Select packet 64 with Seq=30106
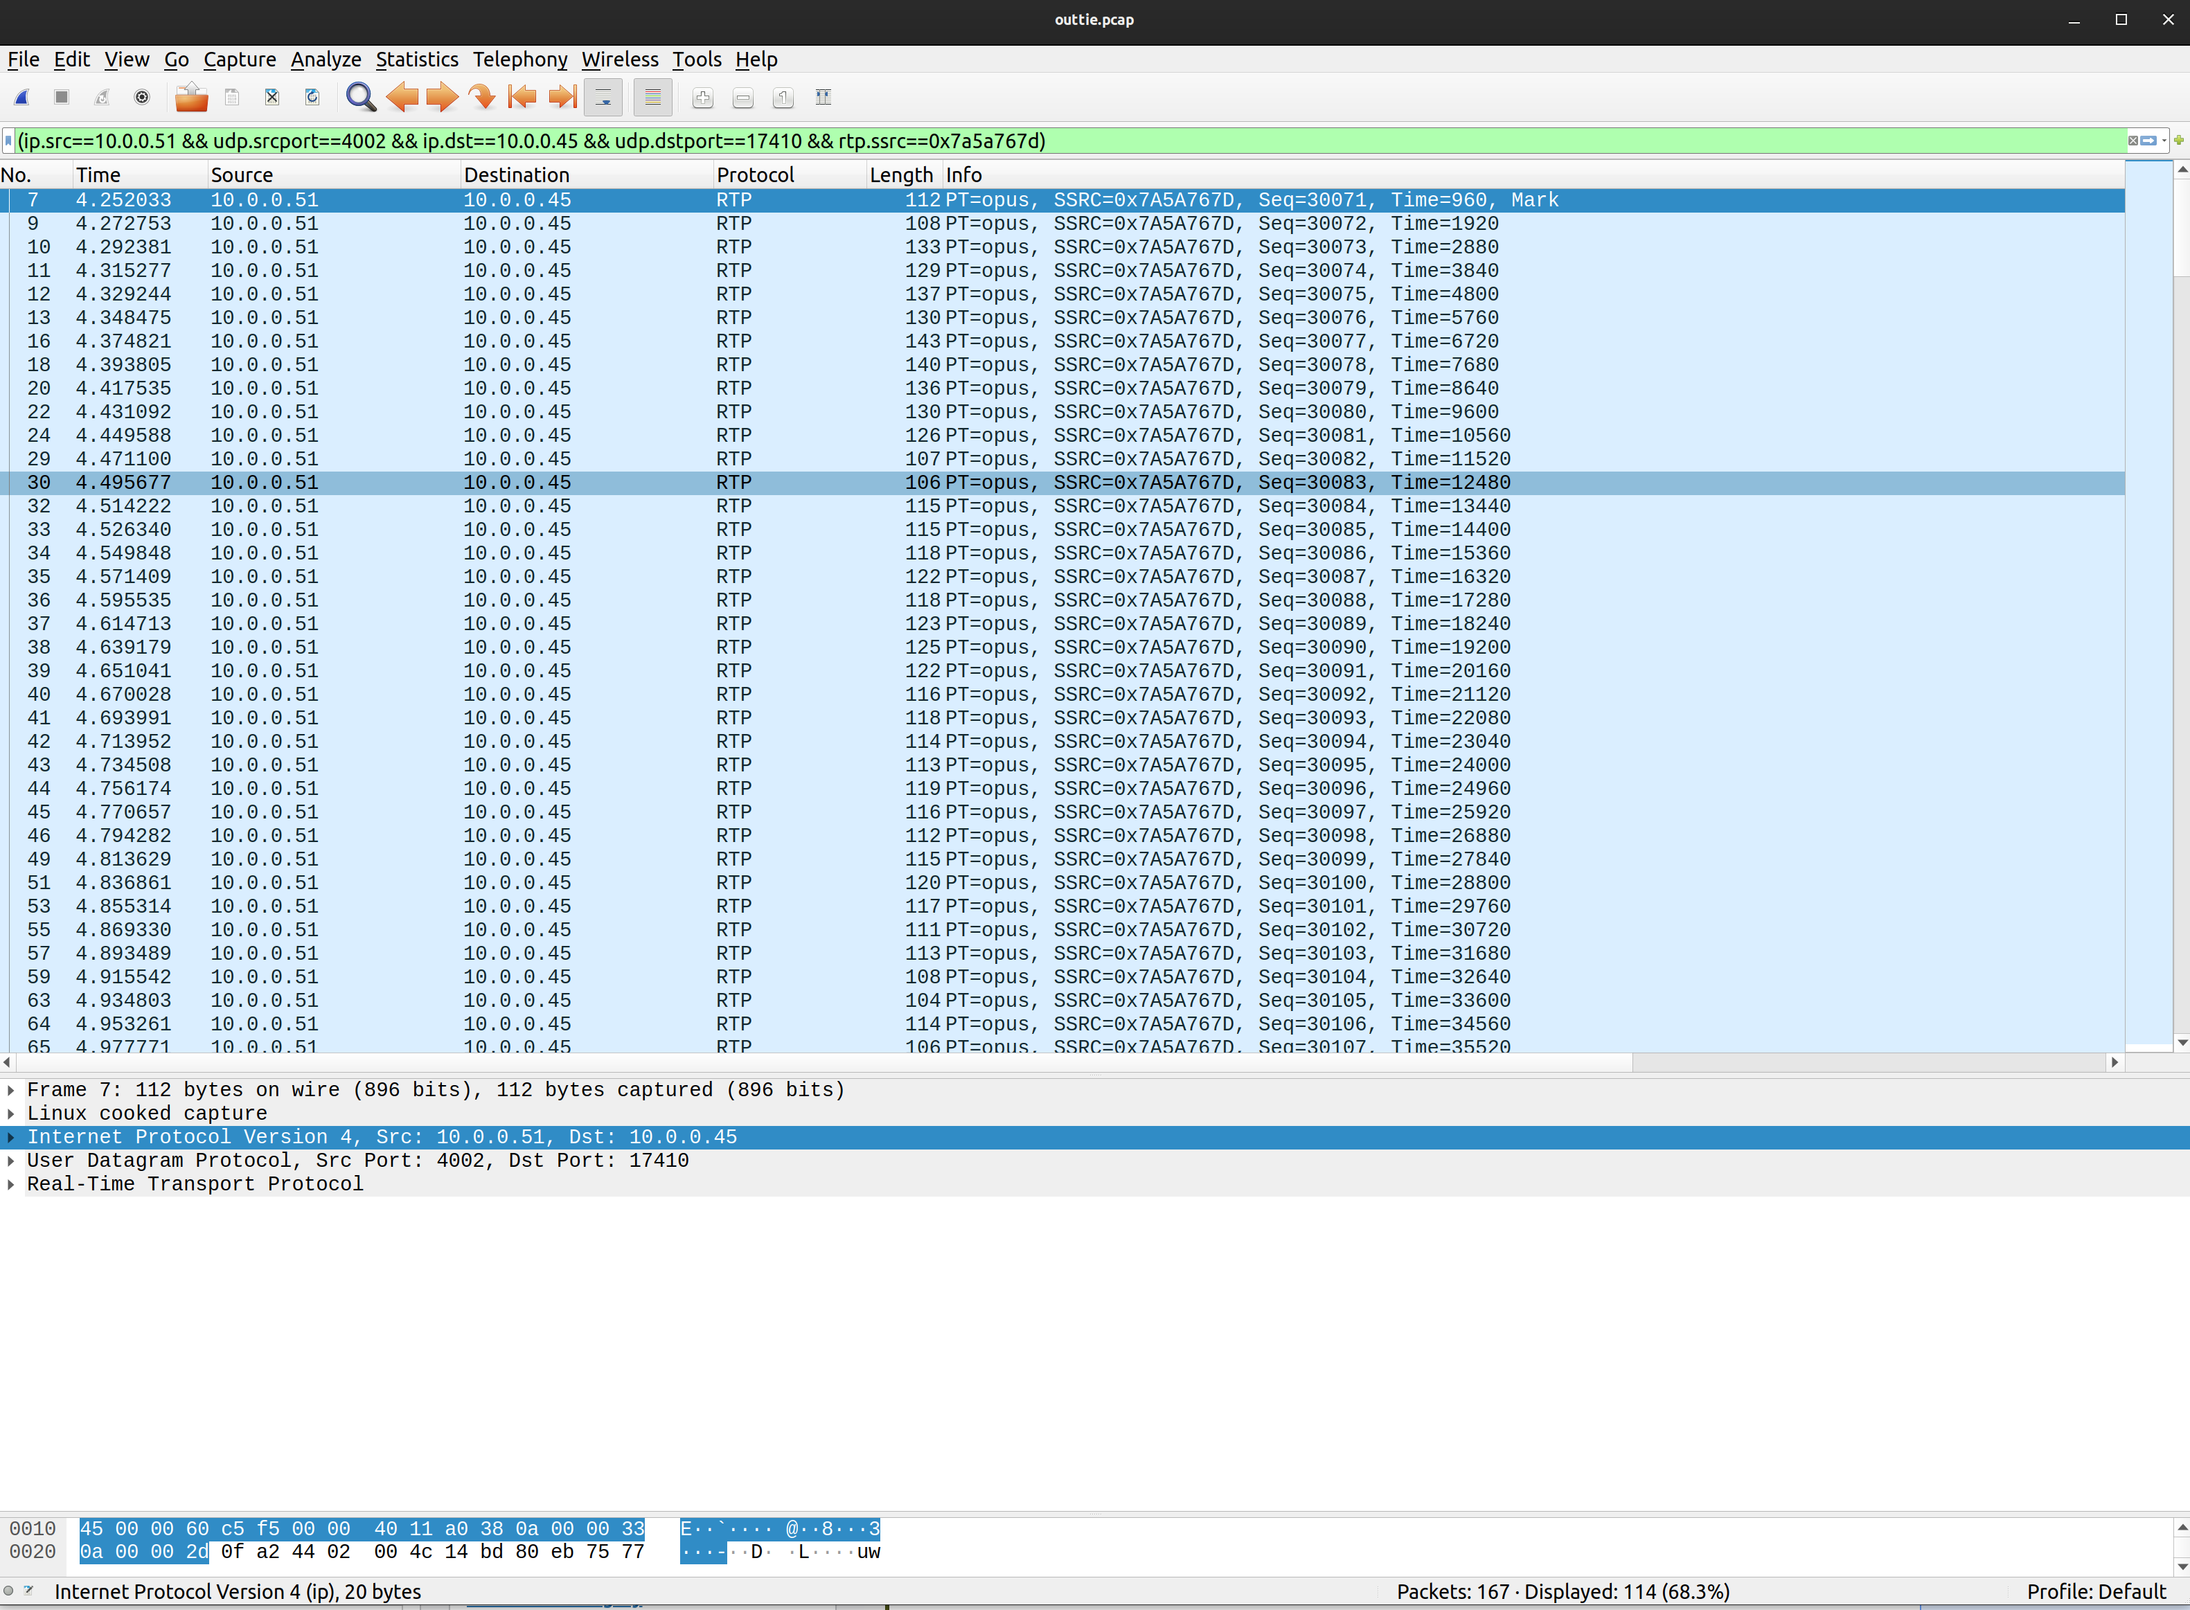 1062,1024
